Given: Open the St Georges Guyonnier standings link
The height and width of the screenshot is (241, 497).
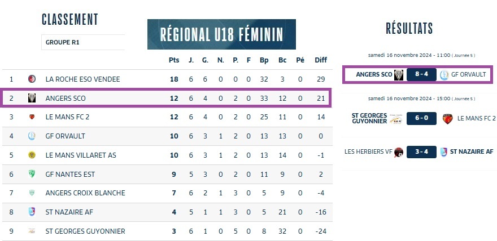Looking at the screenshot, I should coord(85,231).
